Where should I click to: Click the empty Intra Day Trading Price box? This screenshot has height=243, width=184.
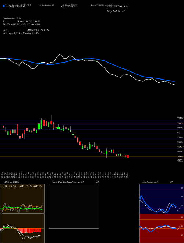74,206
